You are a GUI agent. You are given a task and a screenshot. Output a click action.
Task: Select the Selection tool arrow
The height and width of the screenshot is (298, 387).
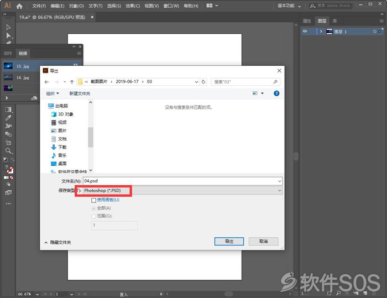click(8, 27)
